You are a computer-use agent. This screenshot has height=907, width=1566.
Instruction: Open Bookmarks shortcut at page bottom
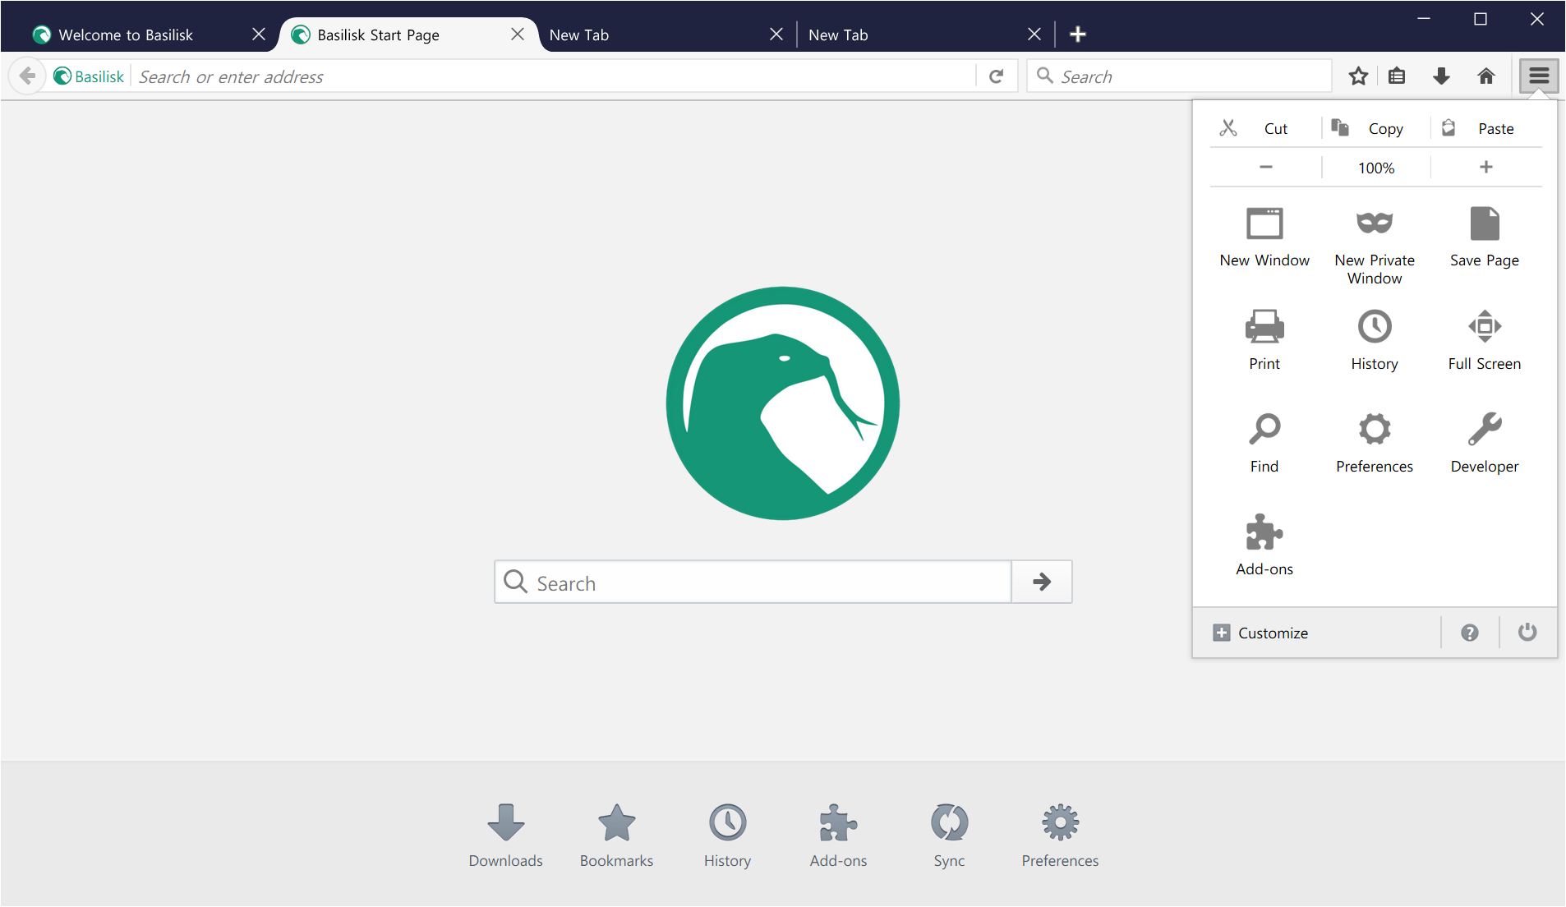(616, 836)
